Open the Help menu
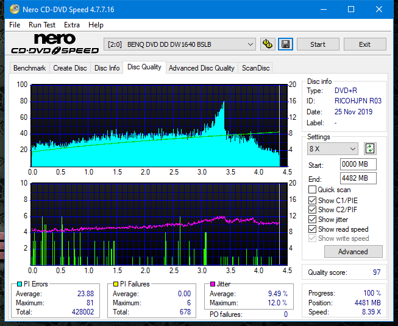398x326 pixels. pos(96,25)
